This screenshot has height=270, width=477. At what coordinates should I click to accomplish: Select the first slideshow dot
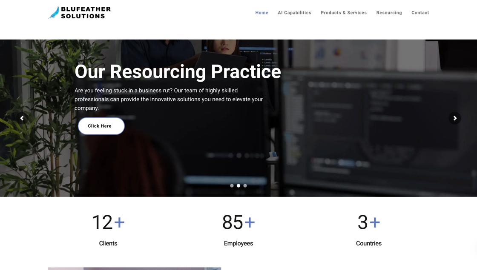(x=232, y=185)
